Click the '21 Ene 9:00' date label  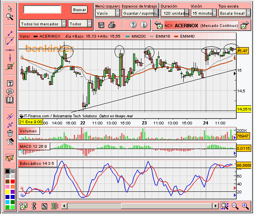(31, 122)
